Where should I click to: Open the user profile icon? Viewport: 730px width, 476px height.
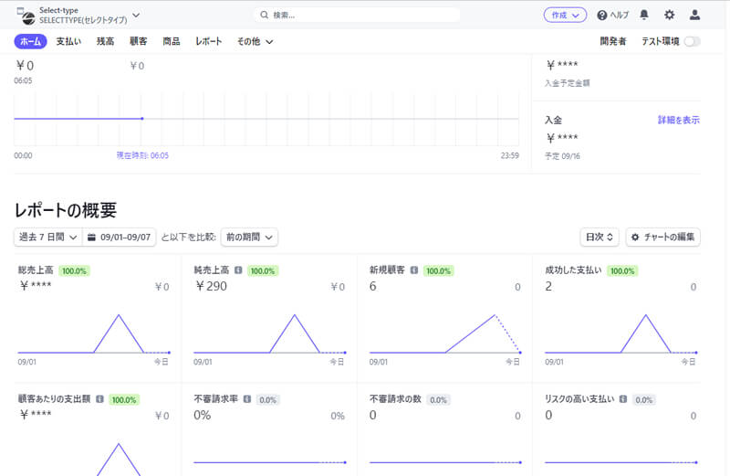click(695, 15)
